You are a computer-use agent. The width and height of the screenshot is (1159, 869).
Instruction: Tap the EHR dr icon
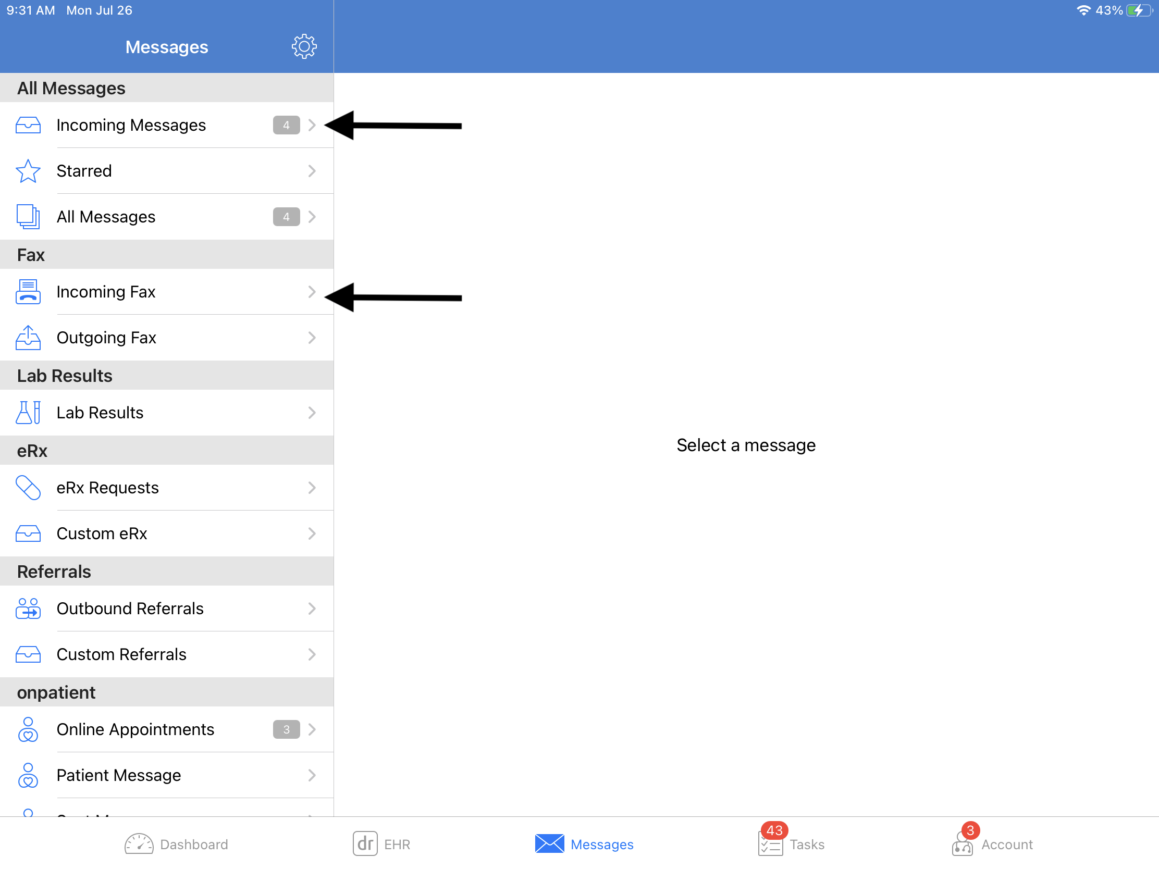pos(365,843)
